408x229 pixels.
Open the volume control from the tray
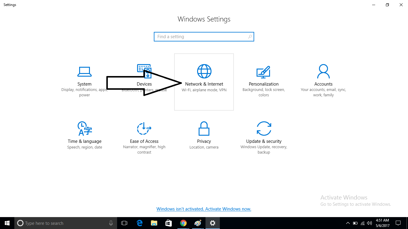click(x=369, y=223)
